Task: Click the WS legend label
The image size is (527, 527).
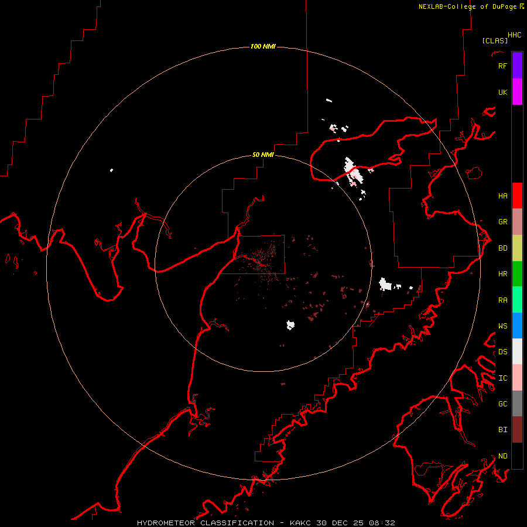Action: tap(502, 326)
